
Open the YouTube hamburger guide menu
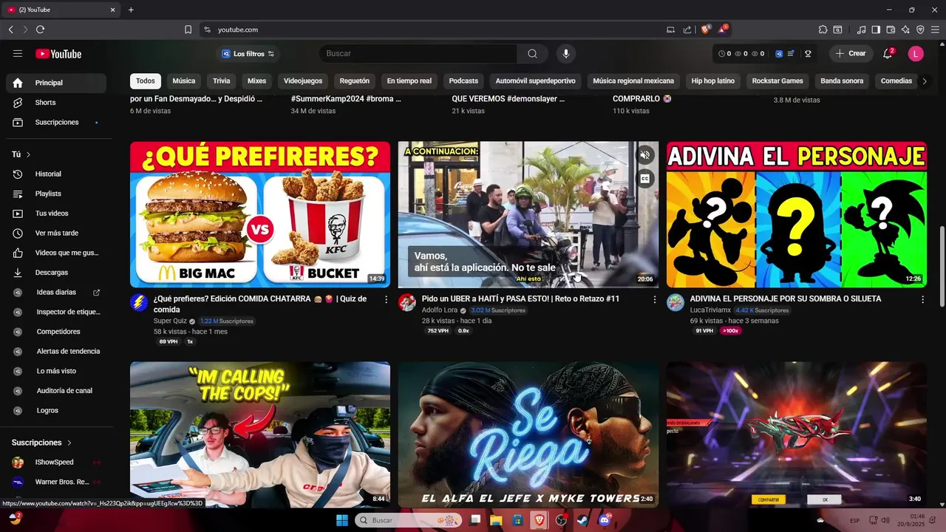click(x=18, y=53)
